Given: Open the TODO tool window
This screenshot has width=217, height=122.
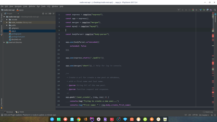Looking at the screenshot, I should click(x=20, y=112).
